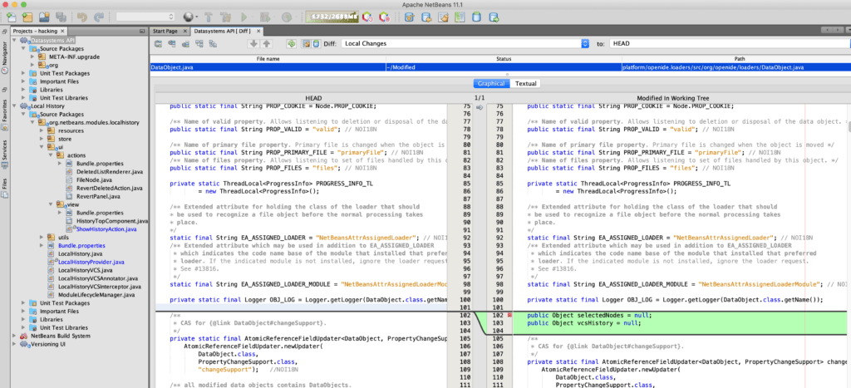Viewport: 851px width, 388px height.
Task: Switch to Textual diff view
Action: click(x=525, y=83)
